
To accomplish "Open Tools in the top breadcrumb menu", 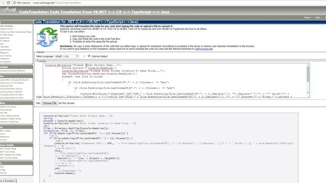I will 317,18.
